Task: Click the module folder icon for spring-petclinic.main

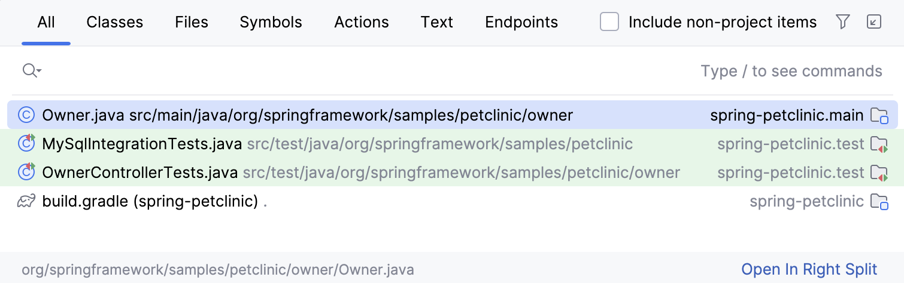Action: click(x=879, y=115)
